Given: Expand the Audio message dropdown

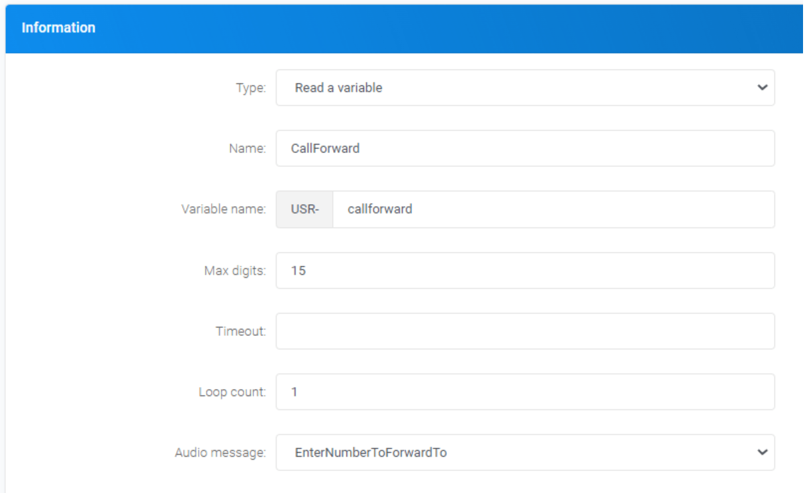Looking at the screenshot, I should (524, 453).
